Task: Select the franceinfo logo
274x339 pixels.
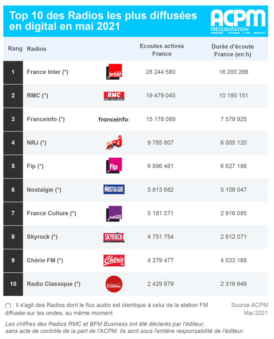Action: pyautogui.click(x=114, y=119)
